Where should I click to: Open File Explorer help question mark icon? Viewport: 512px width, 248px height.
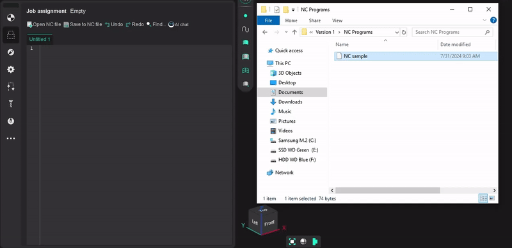(x=493, y=20)
